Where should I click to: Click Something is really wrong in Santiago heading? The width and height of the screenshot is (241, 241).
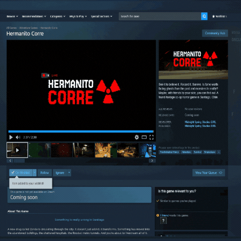point(79,220)
